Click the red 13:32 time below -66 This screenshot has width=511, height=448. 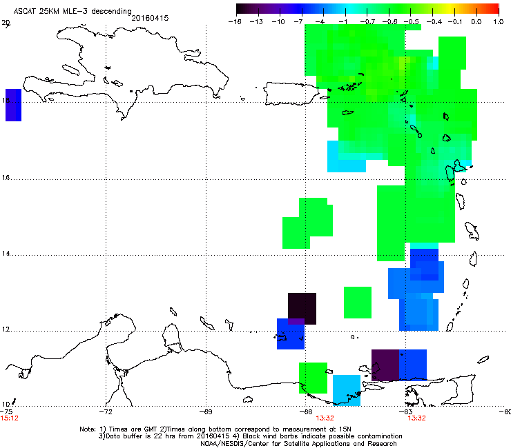tap(325, 418)
